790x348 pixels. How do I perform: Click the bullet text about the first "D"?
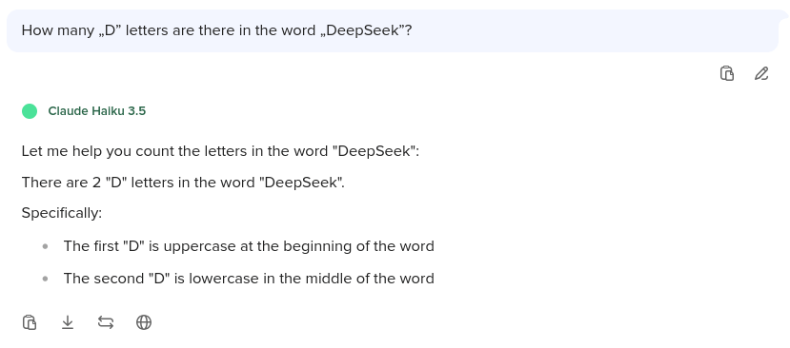point(249,246)
